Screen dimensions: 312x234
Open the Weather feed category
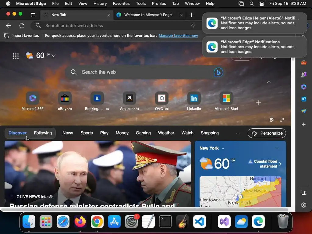[166, 133]
